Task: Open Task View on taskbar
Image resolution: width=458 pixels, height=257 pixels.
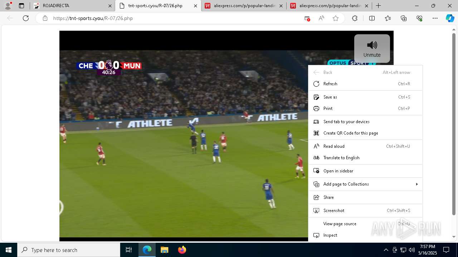Action: [x=129, y=250]
